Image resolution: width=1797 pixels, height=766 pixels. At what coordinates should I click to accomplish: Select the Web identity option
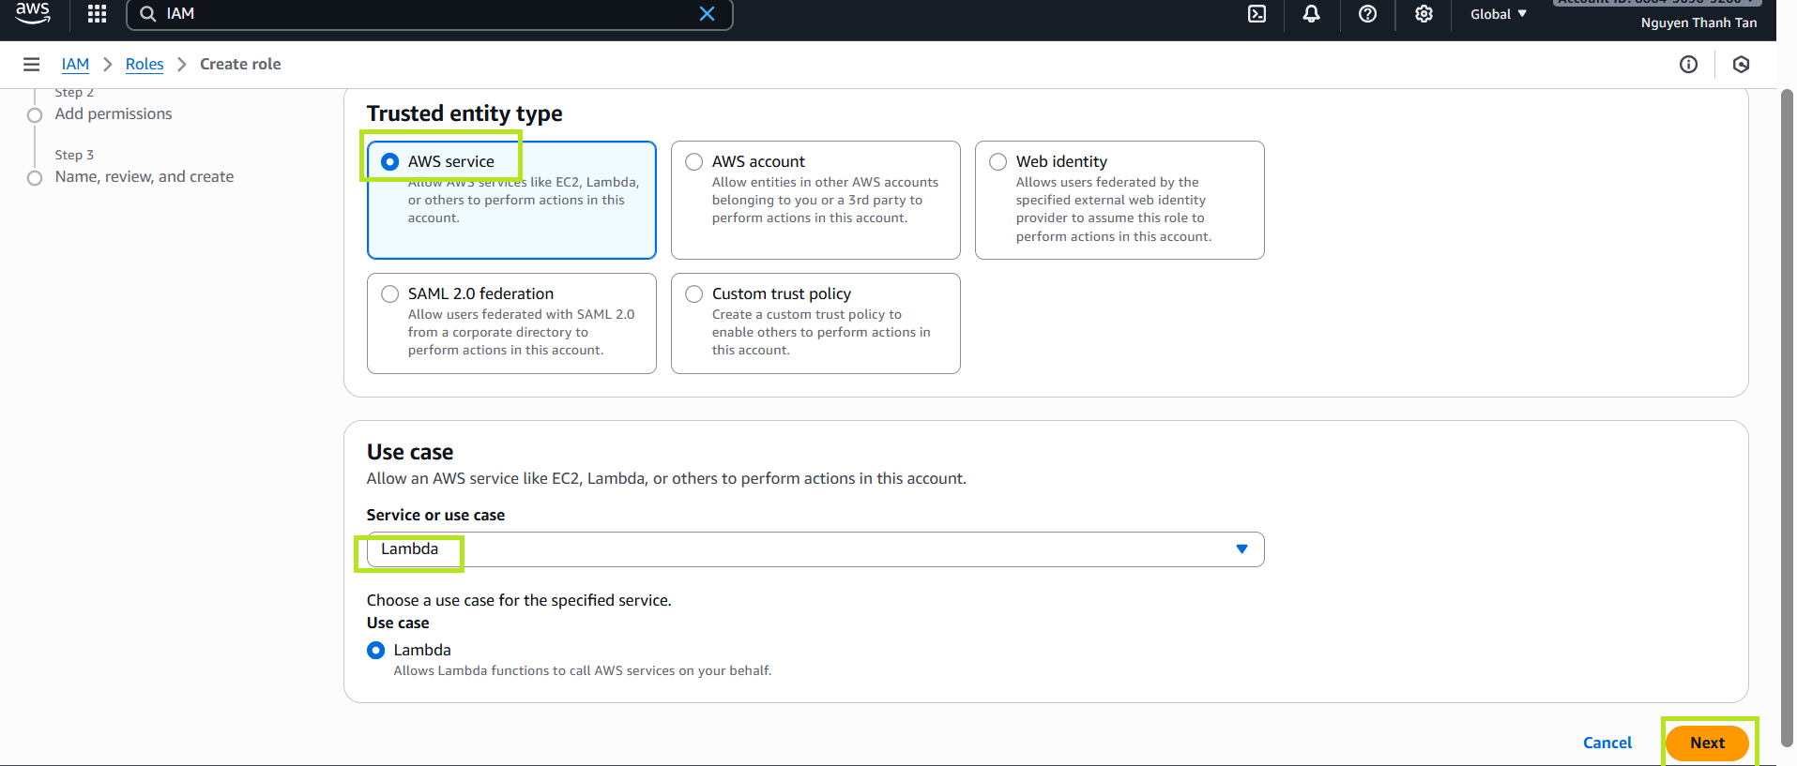[x=998, y=162]
